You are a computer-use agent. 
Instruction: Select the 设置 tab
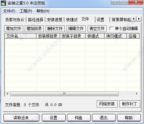pyautogui.click(x=101, y=20)
